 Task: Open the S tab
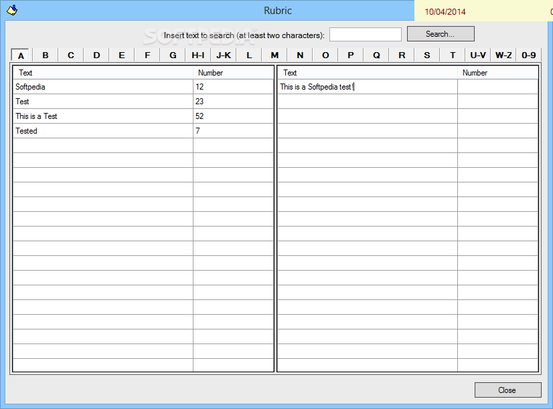pos(427,55)
